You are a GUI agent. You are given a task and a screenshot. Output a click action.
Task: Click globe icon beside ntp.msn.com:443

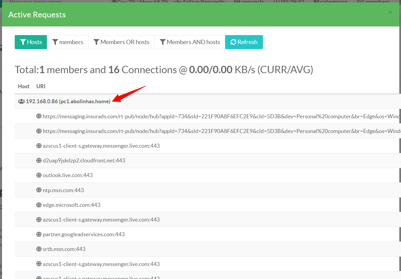tap(39, 190)
